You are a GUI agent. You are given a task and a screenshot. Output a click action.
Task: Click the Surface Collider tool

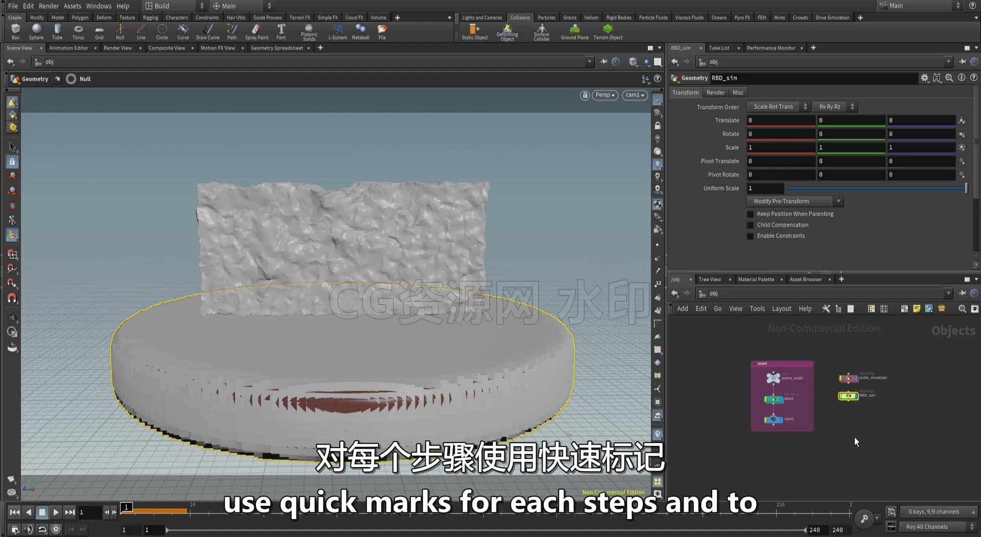[x=542, y=32]
